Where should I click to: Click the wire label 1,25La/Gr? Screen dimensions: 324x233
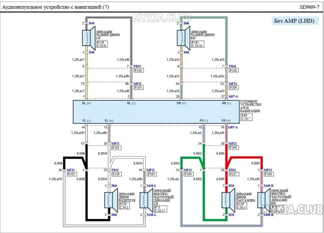(x=217, y=76)
